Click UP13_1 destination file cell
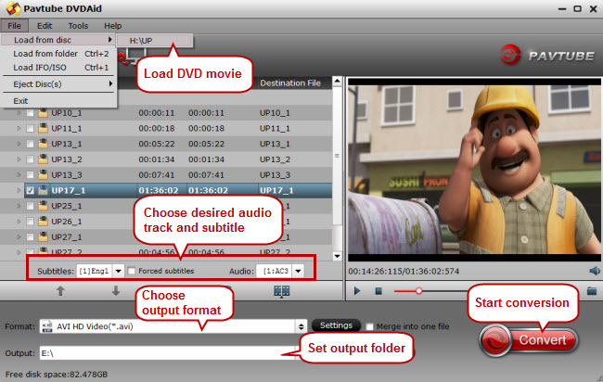The image size is (603, 382). tap(275, 144)
